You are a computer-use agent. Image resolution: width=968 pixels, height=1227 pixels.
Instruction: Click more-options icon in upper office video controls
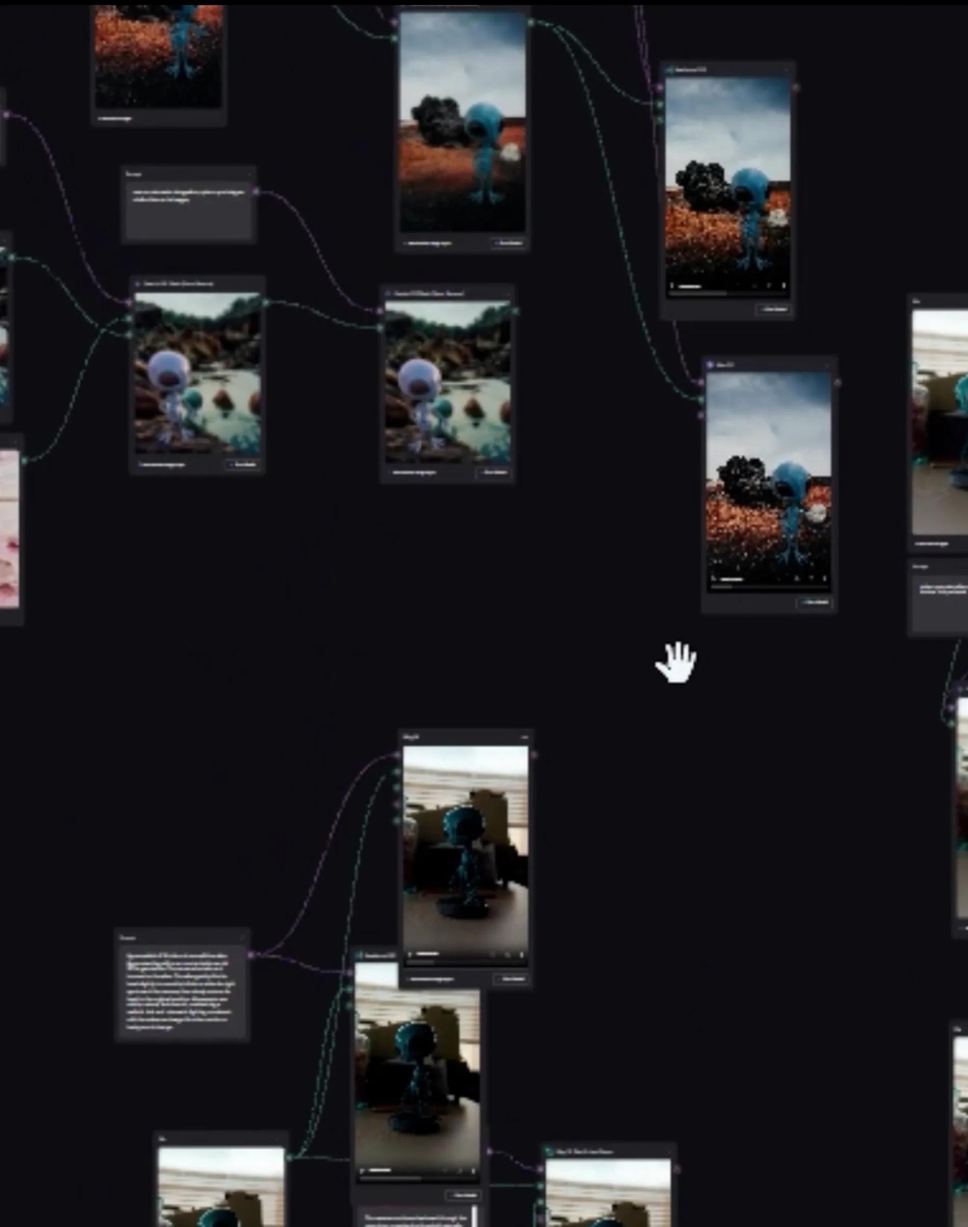521,954
